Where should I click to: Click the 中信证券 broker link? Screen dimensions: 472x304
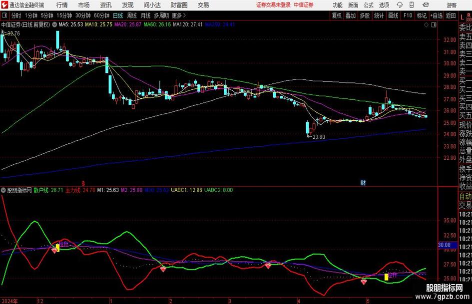tap(304, 5)
